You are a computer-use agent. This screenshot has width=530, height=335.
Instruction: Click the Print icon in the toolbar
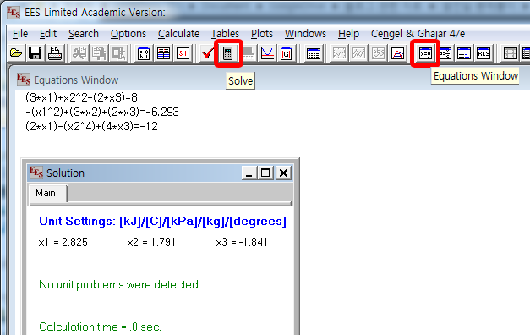(x=55, y=53)
